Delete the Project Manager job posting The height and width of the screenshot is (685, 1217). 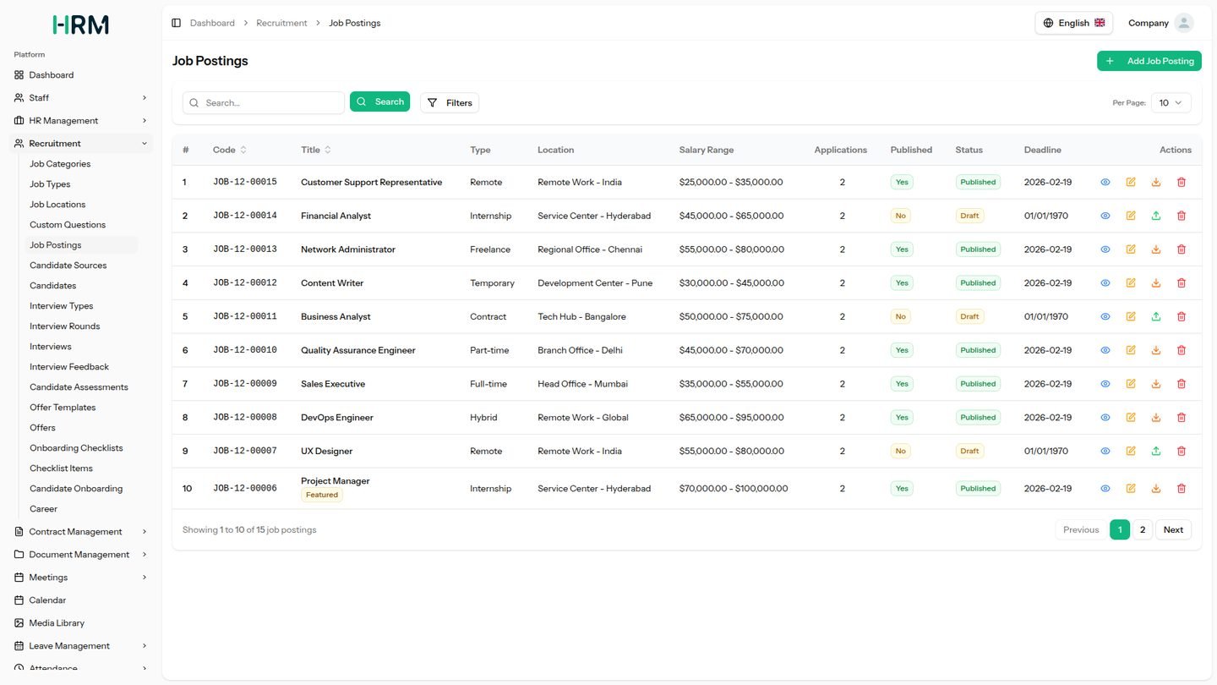click(x=1181, y=489)
